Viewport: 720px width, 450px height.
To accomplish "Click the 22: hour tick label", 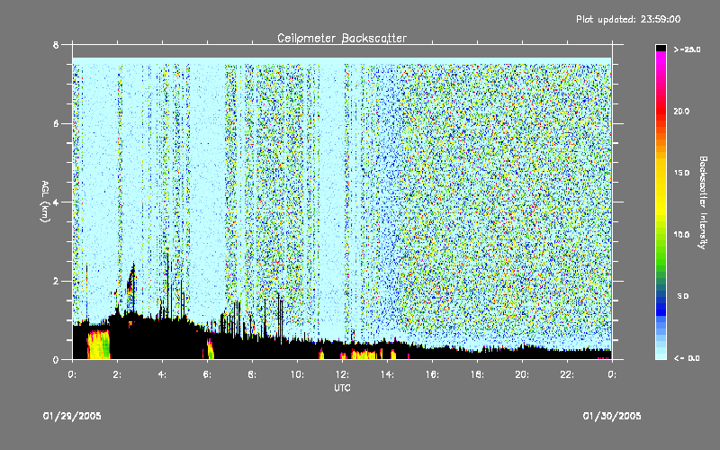I will 567,374.
